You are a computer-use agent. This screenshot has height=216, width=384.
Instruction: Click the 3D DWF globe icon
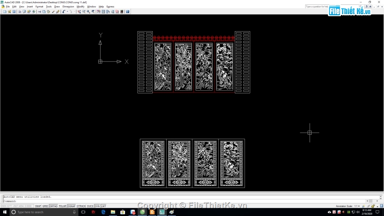click(34, 11)
